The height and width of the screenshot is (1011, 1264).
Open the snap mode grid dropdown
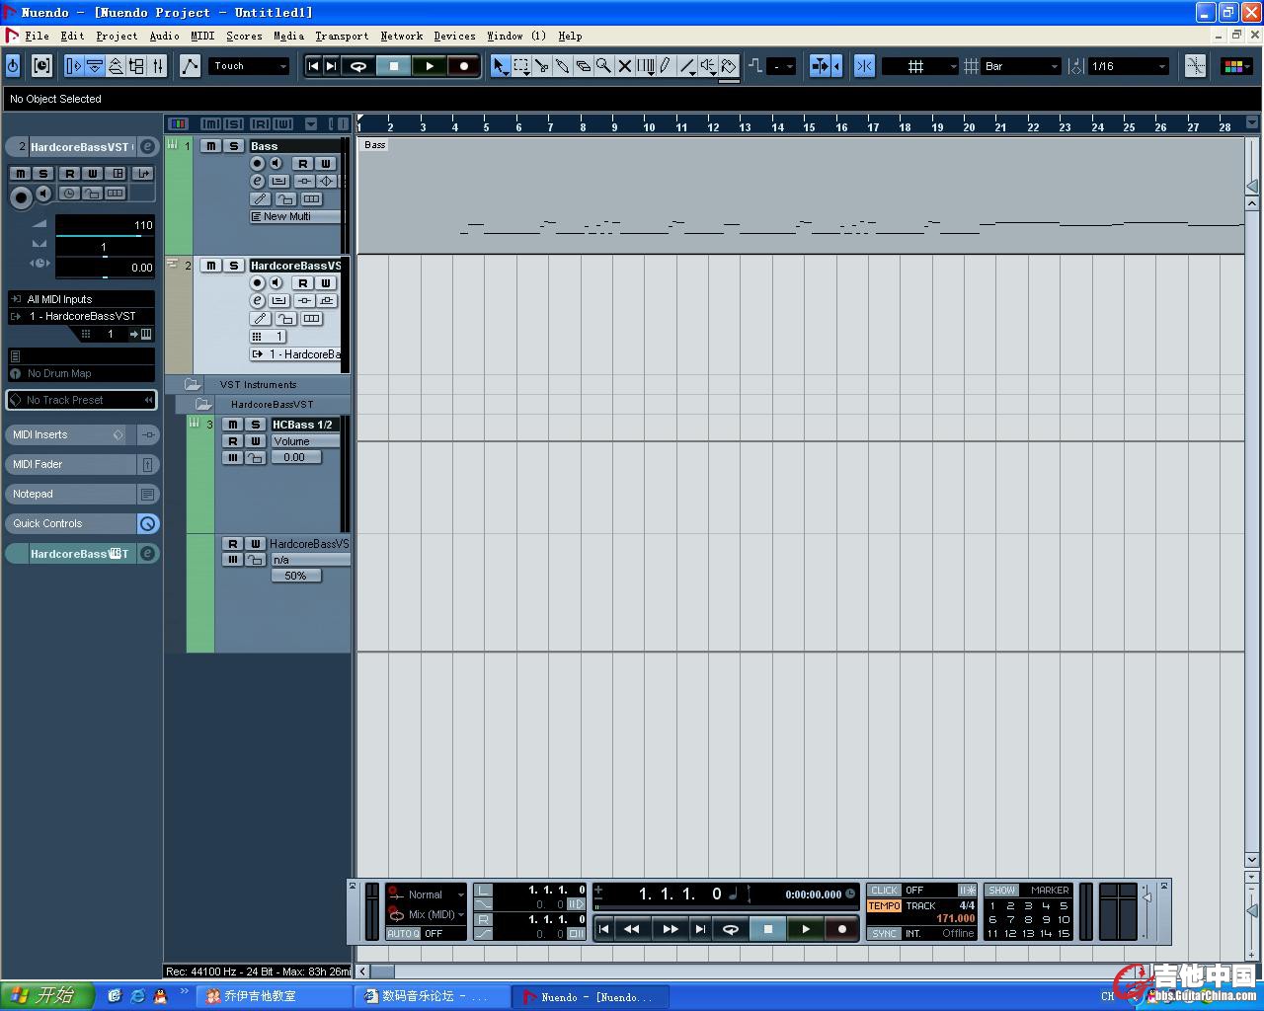coord(919,66)
